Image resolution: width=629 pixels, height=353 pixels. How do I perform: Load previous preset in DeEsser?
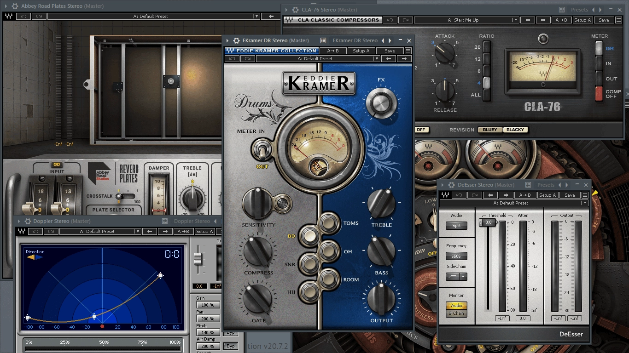point(490,195)
